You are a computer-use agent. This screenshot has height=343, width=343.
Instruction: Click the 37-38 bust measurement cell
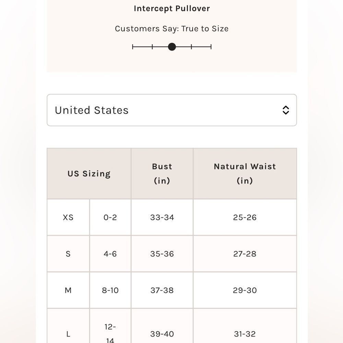point(162,290)
